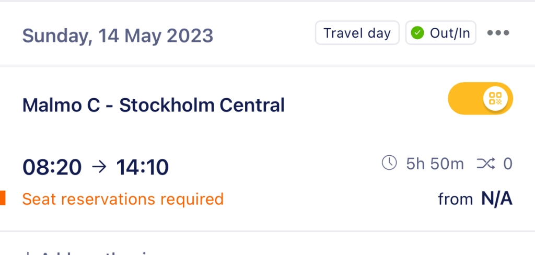Viewport: 535px width, 255px height.
Task: Tap the 08:20 departure time
Action: tap(52, 167)
